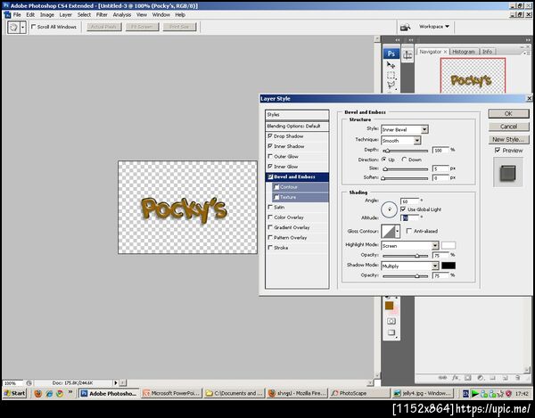
Task: Click Cancel in Layer Style dialog
Action: click(508, 127)
